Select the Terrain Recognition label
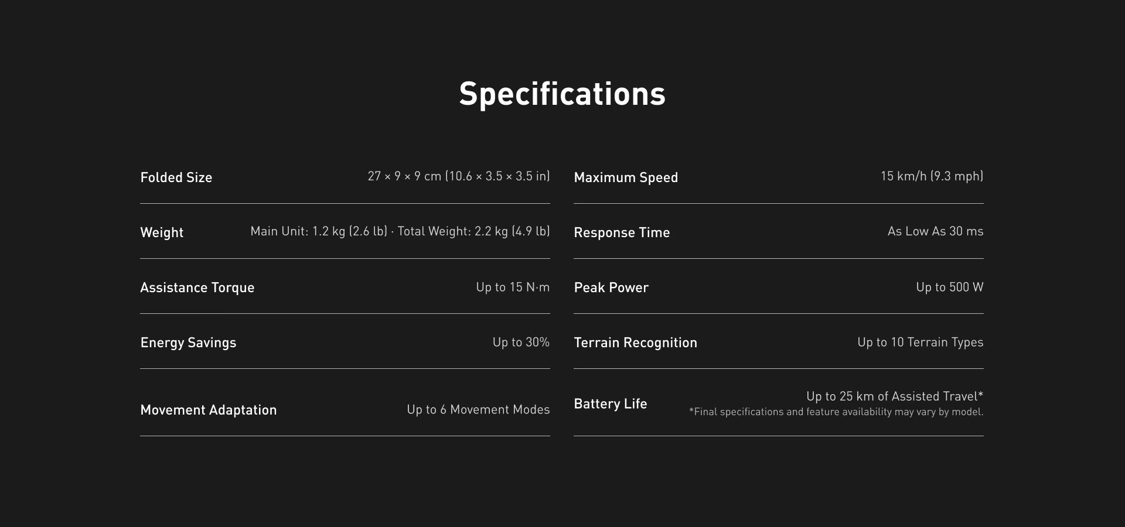The height and width of the screenshot is (527, 1125). [x=636, y=343]
